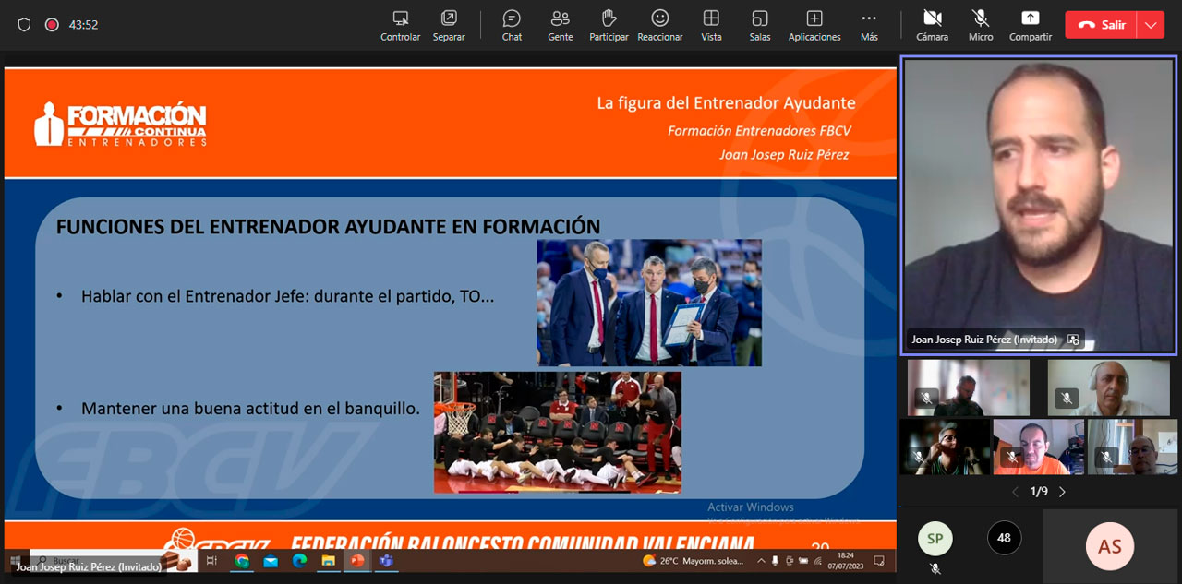Click the 1/9 page indicator
Viewport: 1182px width, 584px height.
pyautogui.click(x=1039, y=492)
